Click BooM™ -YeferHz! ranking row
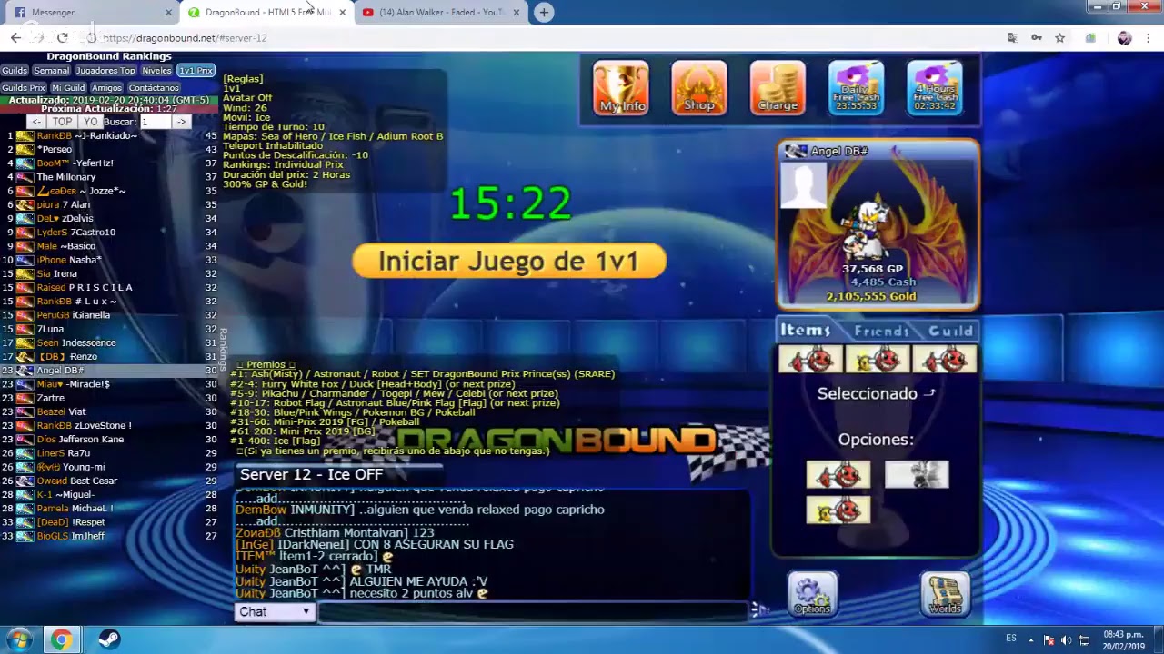Image resolution: width=1164 pixels, height=654 pixels. point(109,163)
